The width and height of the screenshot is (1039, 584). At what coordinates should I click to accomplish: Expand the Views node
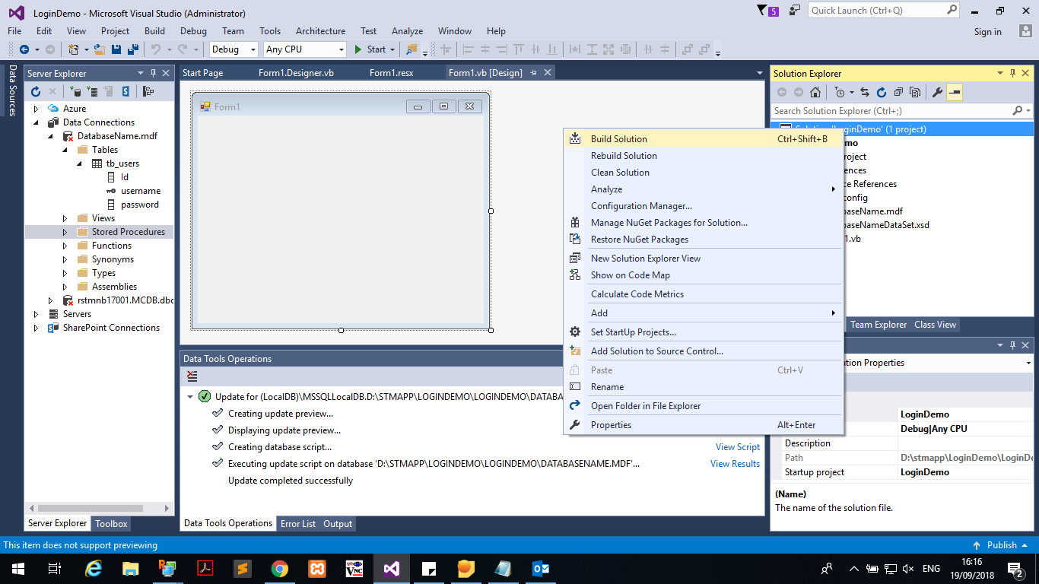pos(65,217)
